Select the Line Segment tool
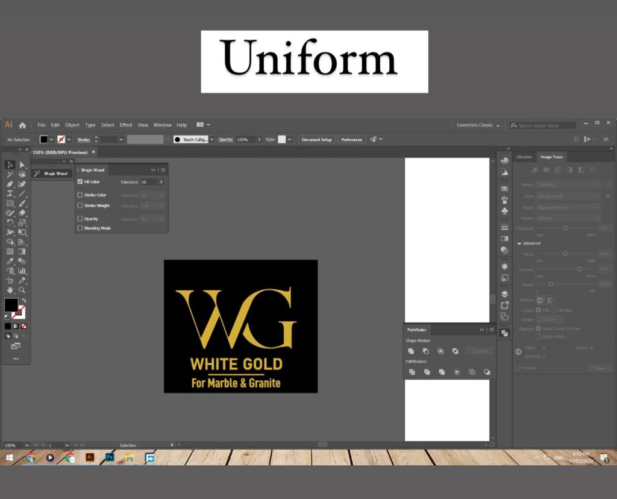Viewport: 617px width, 499px height. tap(22, 193)
